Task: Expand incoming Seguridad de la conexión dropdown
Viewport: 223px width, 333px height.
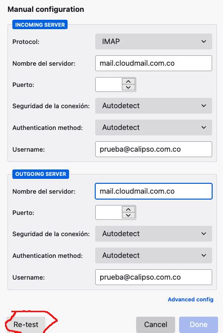Action: pos(153,106)
